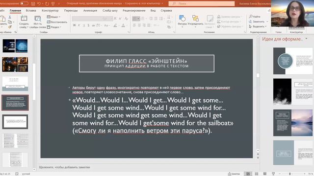314x176 pixels.
Task: Choose the design idea with teal circle
Action: [x=293, y=61]
